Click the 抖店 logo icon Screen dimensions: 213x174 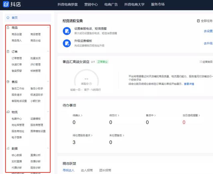(6, 4)
